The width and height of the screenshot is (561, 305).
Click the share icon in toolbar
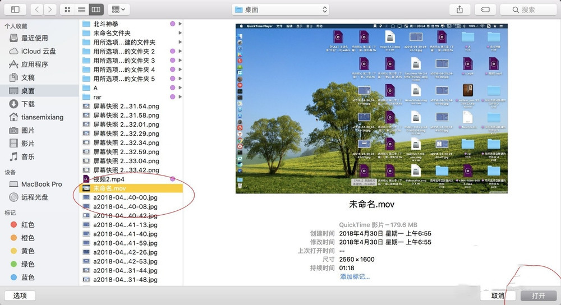coord(460,10)
